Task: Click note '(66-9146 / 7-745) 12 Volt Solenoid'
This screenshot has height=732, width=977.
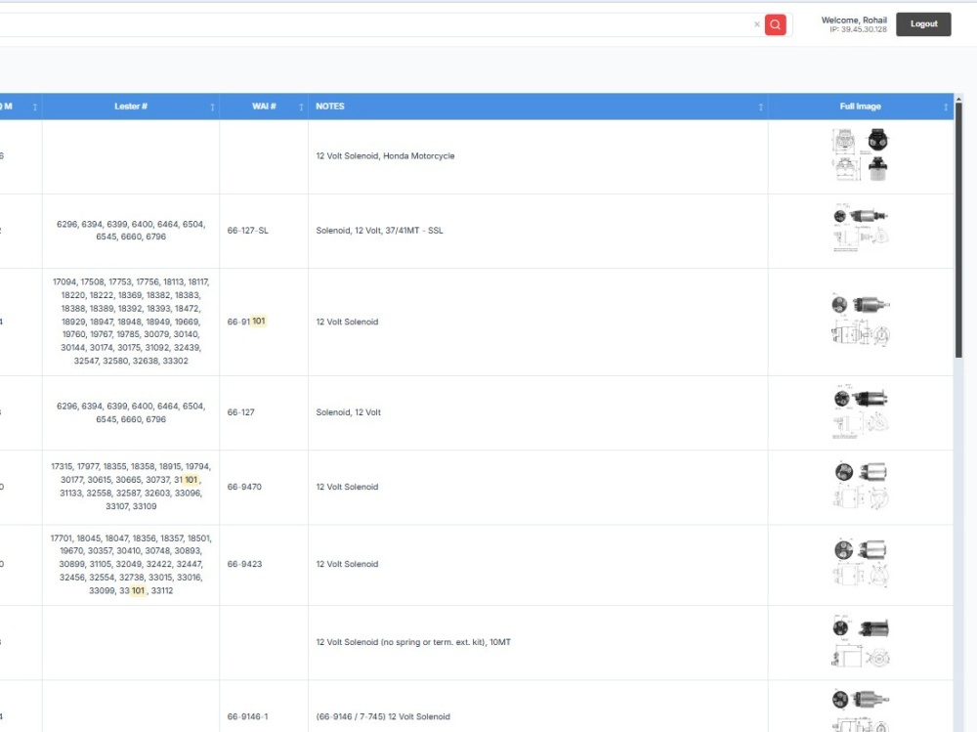Action: 383,717
